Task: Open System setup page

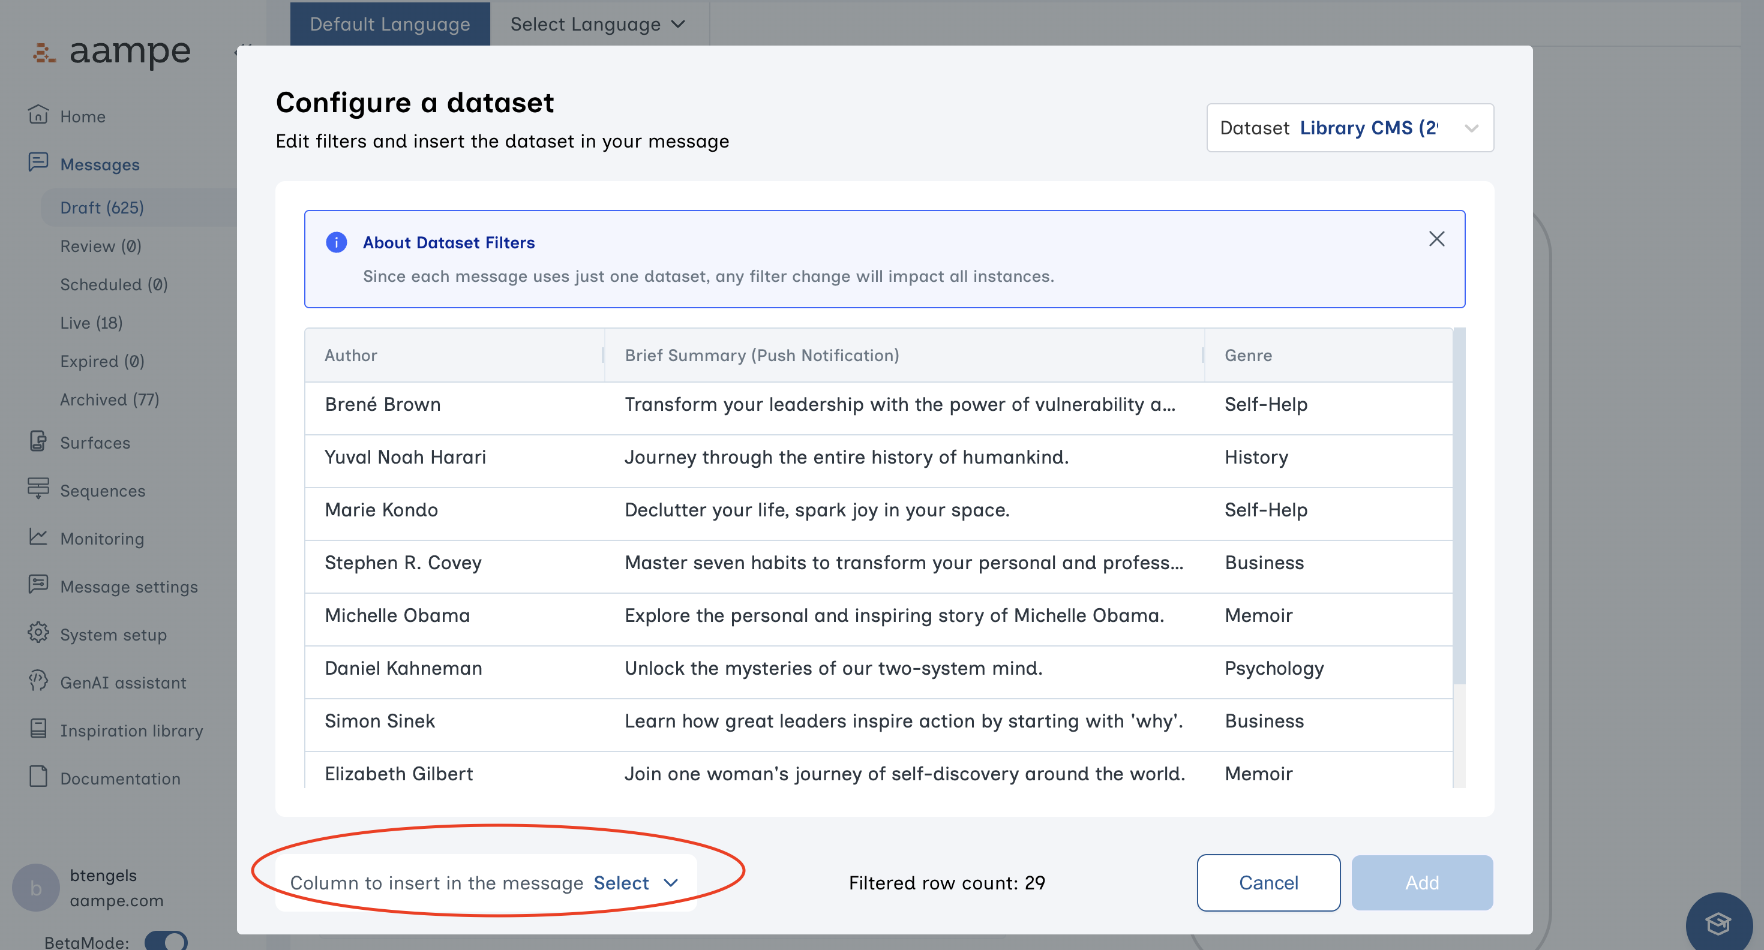Action: pyautogui.click(x=113, y=635)
